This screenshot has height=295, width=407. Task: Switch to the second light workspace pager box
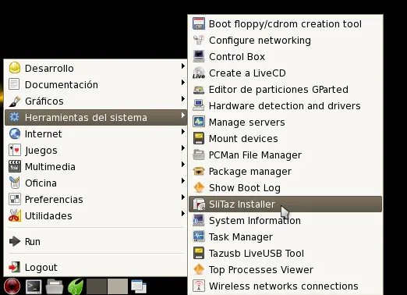tap(118, 286)
